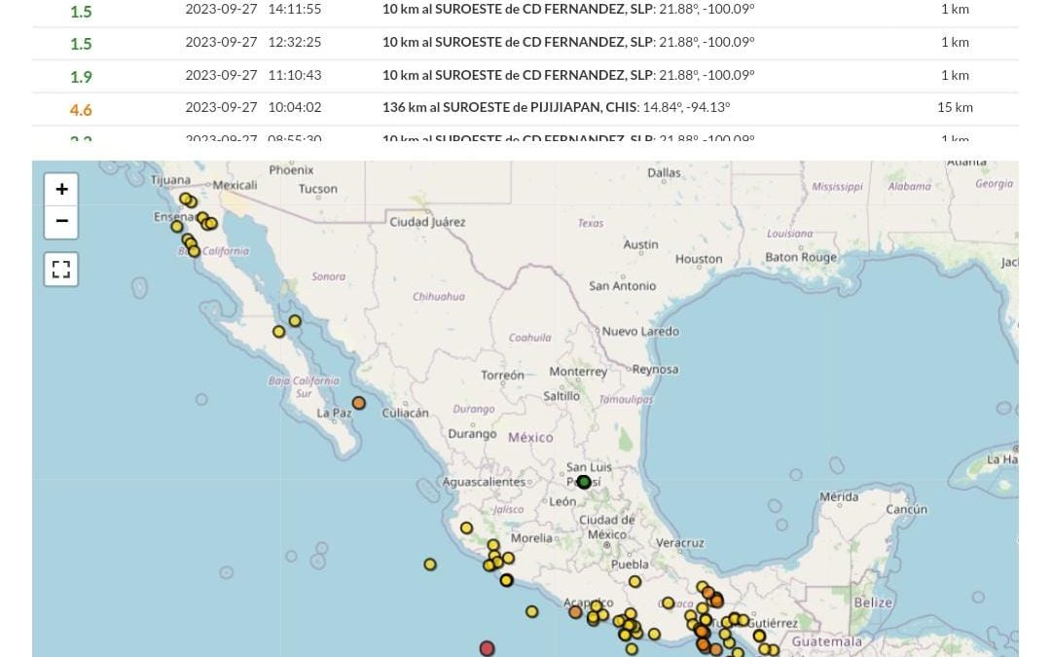
Task: Click the 15 km depth value
Action: click(956, 107)
